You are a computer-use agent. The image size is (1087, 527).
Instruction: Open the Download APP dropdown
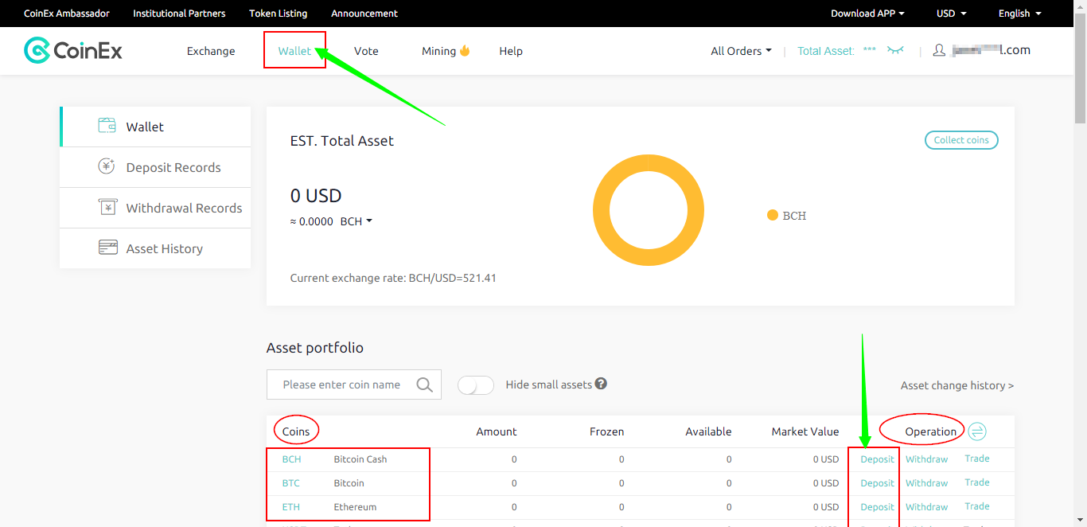pos(867,14)
